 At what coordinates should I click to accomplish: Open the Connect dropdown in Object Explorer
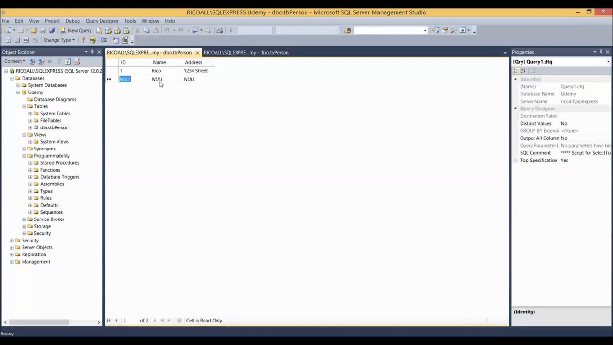tap(15, 61)
